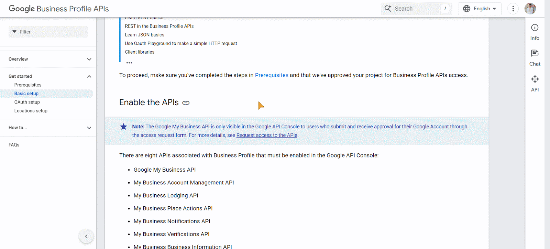Click 'My Business Notifications API' text
The width and height of the screenshot is (550, 249).
[172, 221]
